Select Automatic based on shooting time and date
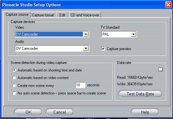Viewport: 173px width, 119px height. pyautogui.click(x=14, y=70)
